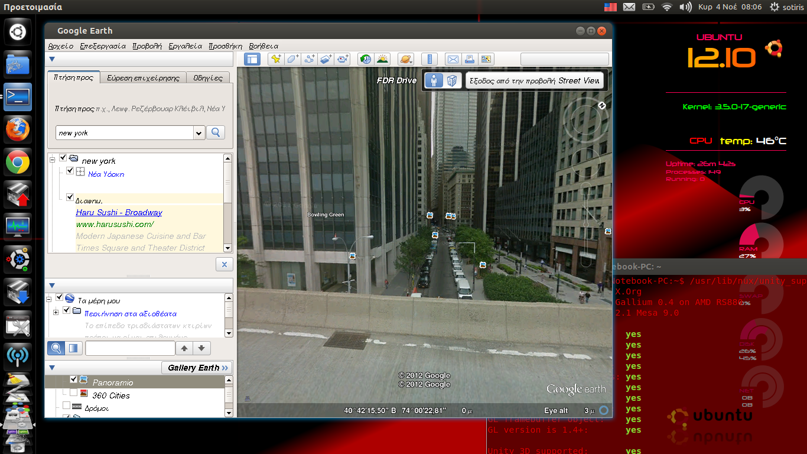Collapse the Search panel blue triangle
The width and height of the screenshot is (807, 454).
[52, 59]
